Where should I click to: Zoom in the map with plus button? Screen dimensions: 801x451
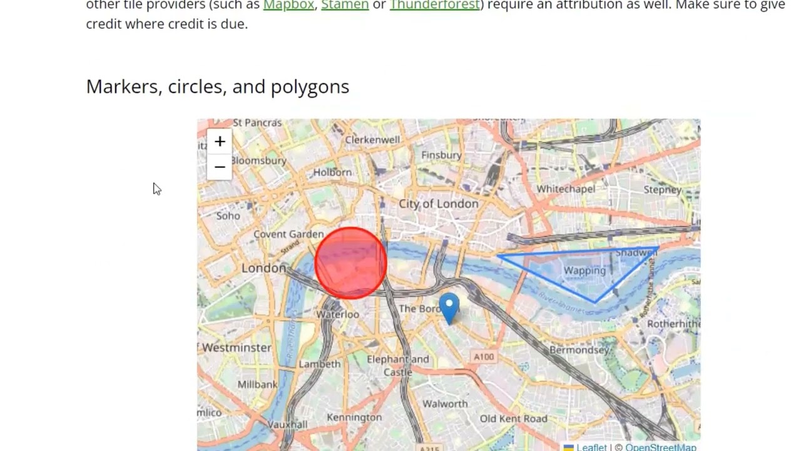220,142
